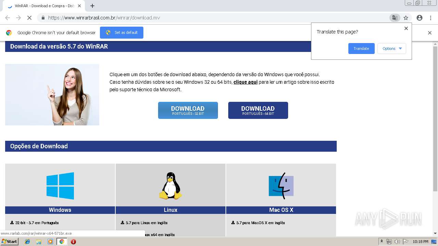Click the page vertical scrollbar
Viewport: 438px width, 246px height.
tap(435, 118)
